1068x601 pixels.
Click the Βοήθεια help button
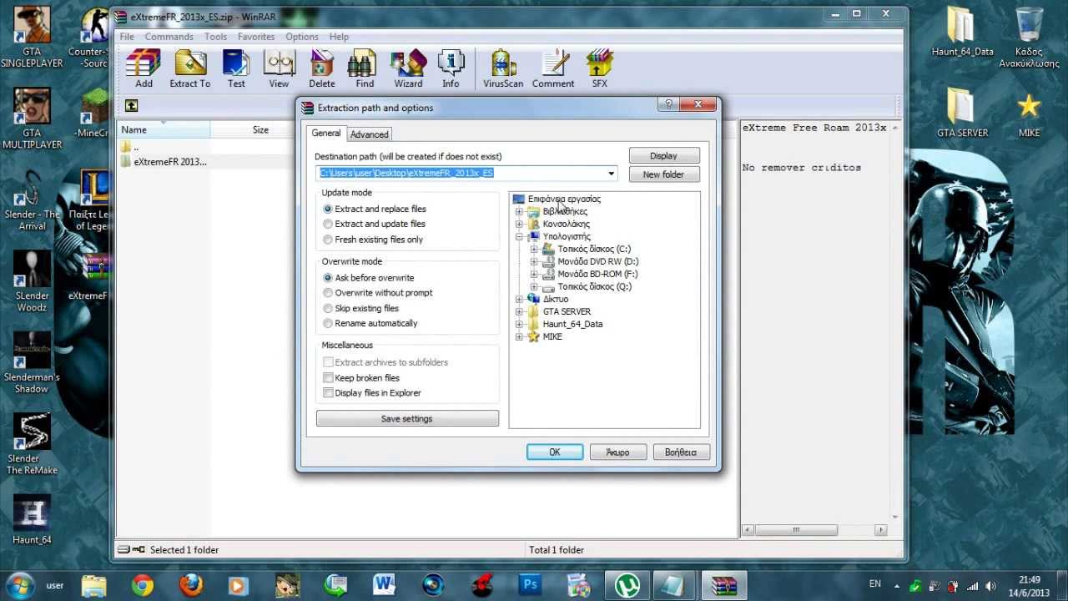681,452
